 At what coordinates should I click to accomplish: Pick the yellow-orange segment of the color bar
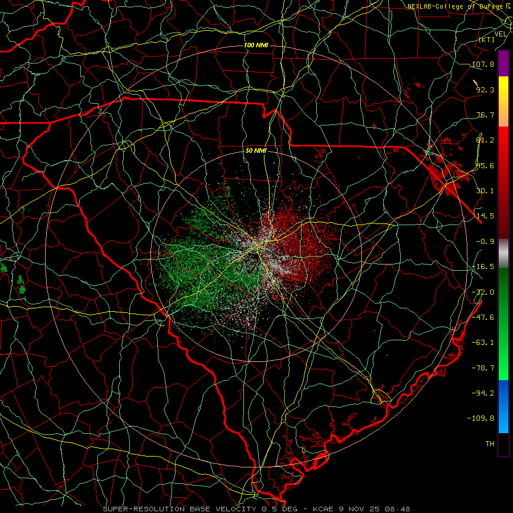coord(503,101)
